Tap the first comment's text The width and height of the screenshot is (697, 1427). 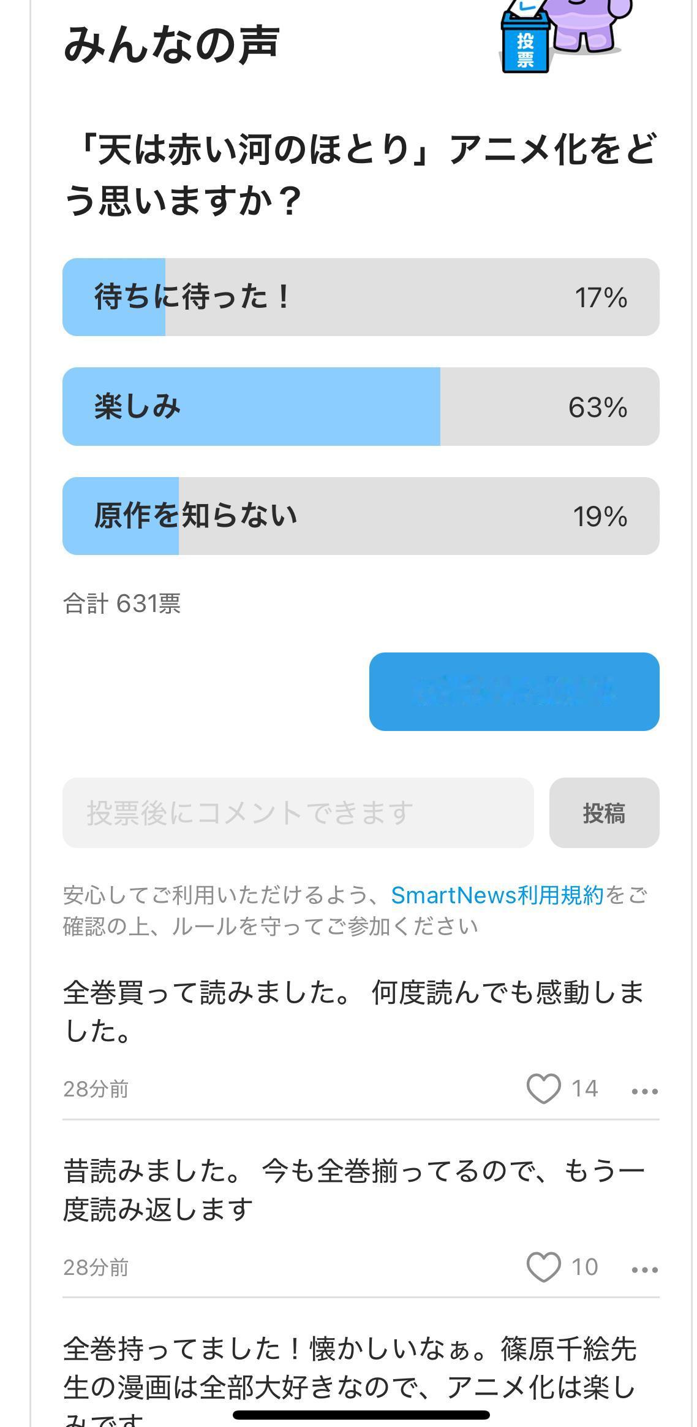pyautogui.click(x=354, y=1011)
